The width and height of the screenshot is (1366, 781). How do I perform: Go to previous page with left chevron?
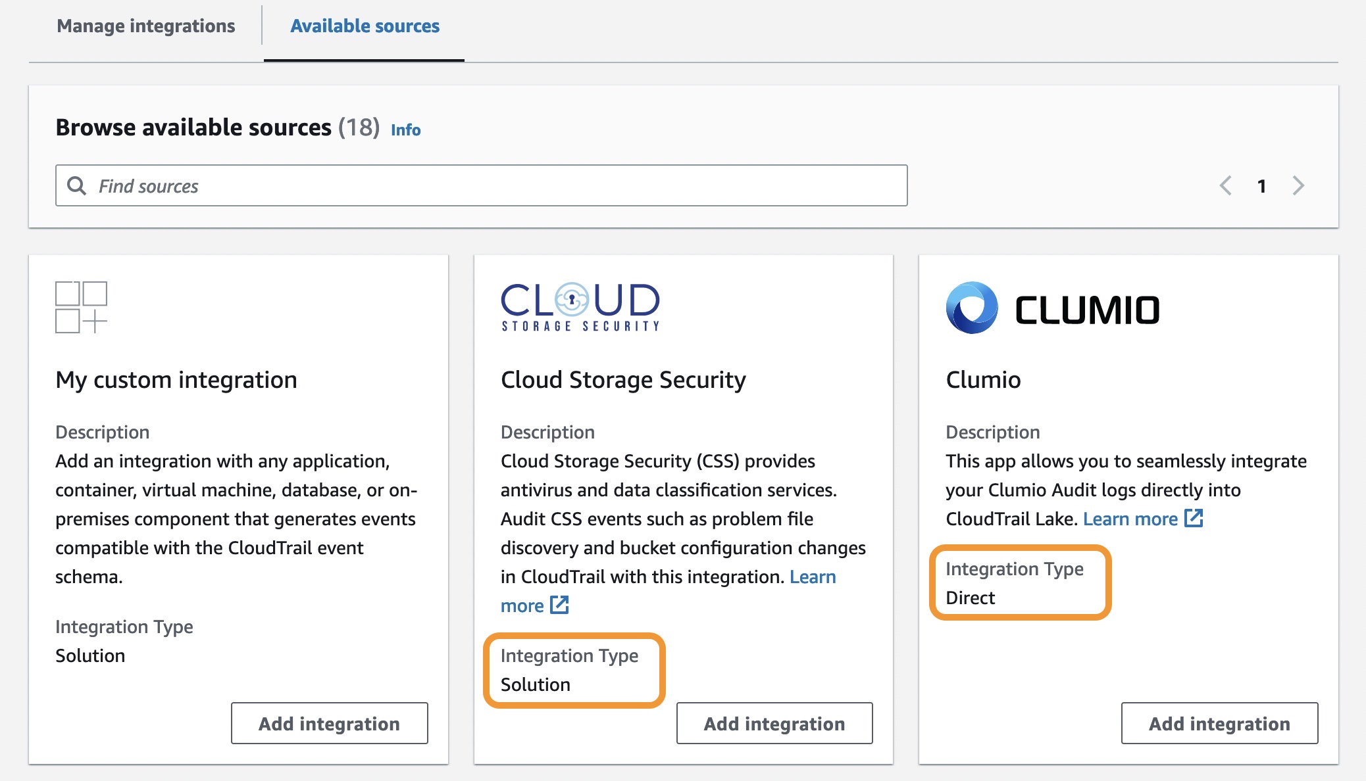click(x=1225, y=186)
